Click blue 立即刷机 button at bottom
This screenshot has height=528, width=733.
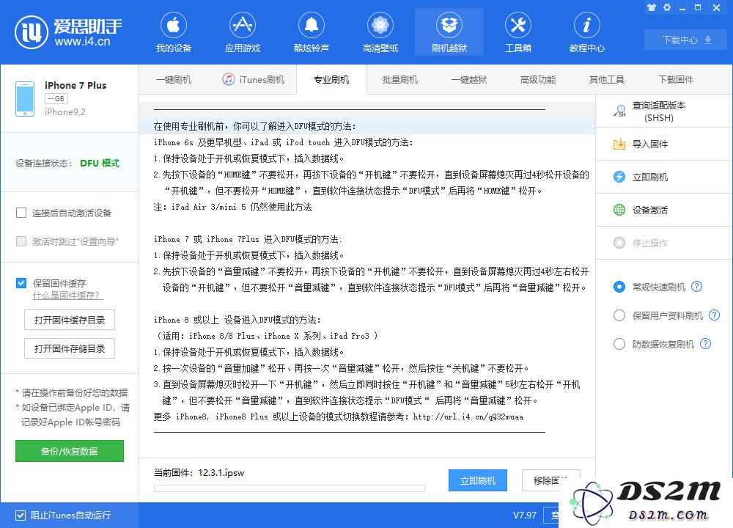tap(478, 480)
